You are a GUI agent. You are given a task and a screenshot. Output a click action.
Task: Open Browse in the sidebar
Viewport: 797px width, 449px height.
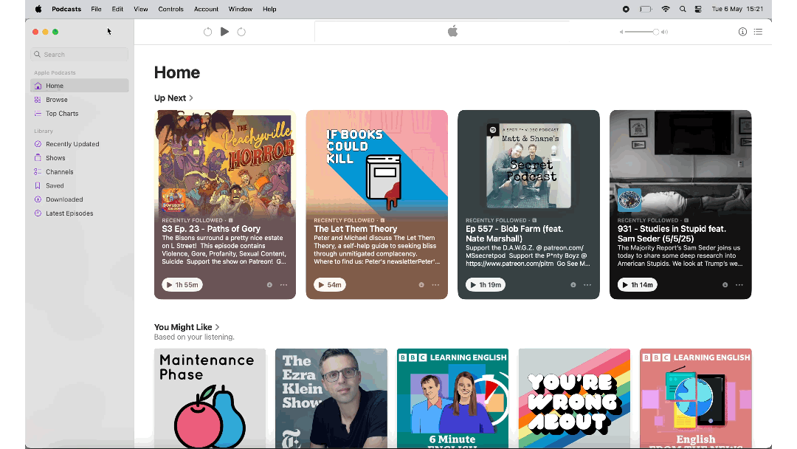[79, 100]
